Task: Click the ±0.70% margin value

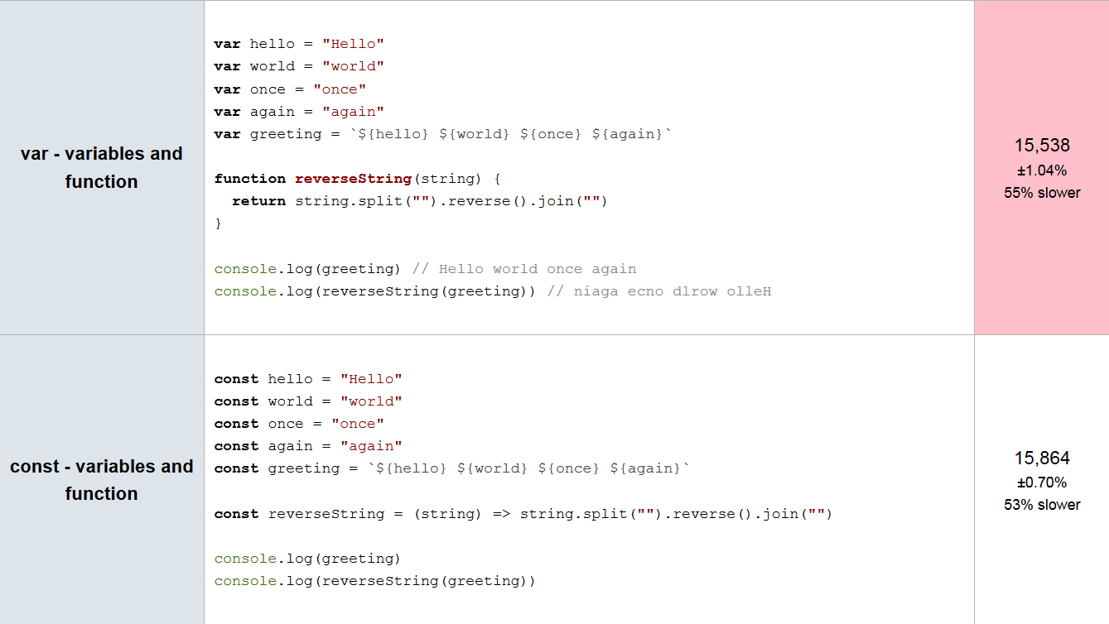Action: [1042, 482]
